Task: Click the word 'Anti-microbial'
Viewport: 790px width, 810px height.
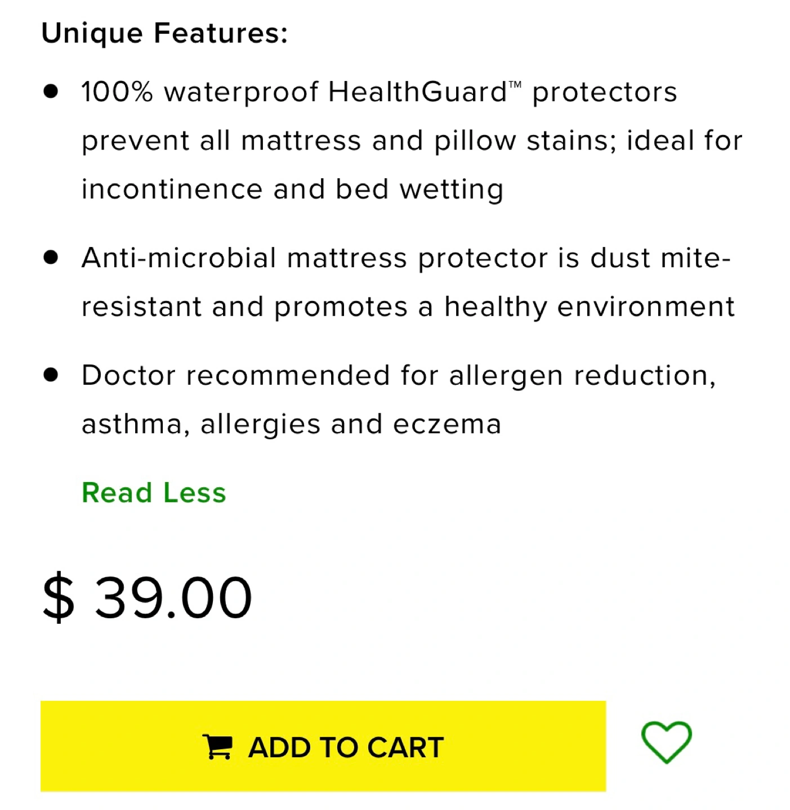Action: [180, 258]
